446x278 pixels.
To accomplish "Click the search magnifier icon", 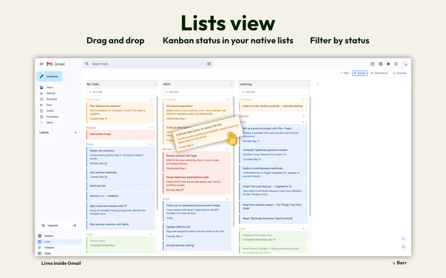I will coord(87,64).
